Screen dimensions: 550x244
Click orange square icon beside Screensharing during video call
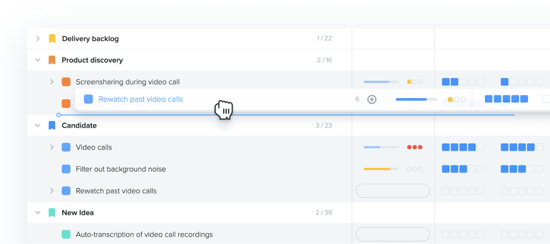(x=66, y=82)
